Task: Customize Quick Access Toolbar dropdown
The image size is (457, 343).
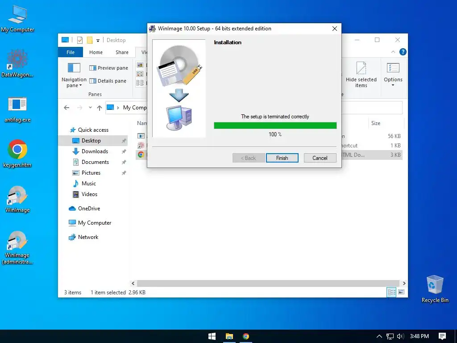Action: tap(98, 40)
